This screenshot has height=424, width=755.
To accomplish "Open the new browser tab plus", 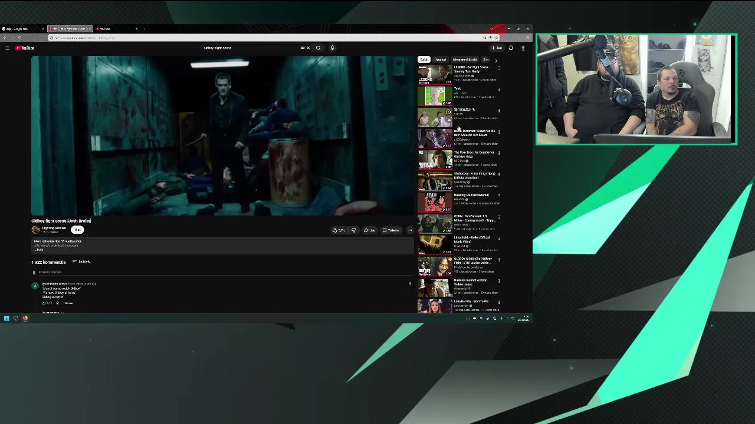I will [144, 29].
